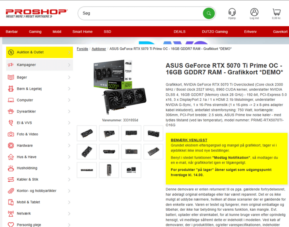The image size is (289, 227).
Task: Click the Auktion & Outlet percent badge icon
Action: coord(11,52)
